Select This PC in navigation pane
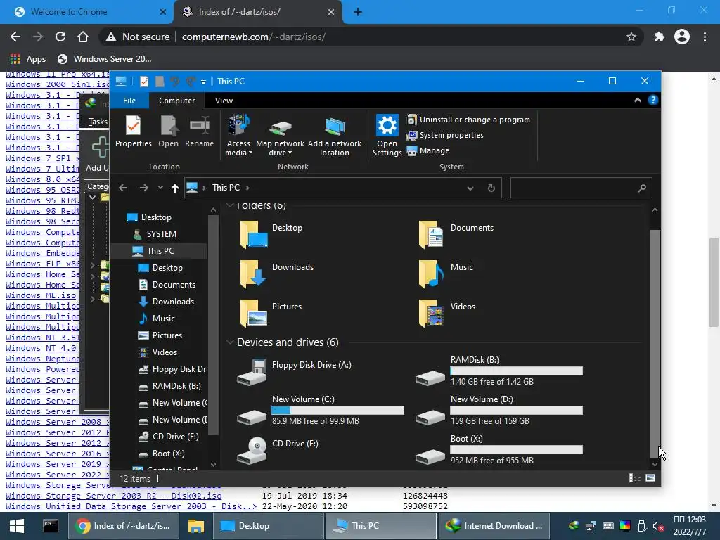 click(160, 251)
